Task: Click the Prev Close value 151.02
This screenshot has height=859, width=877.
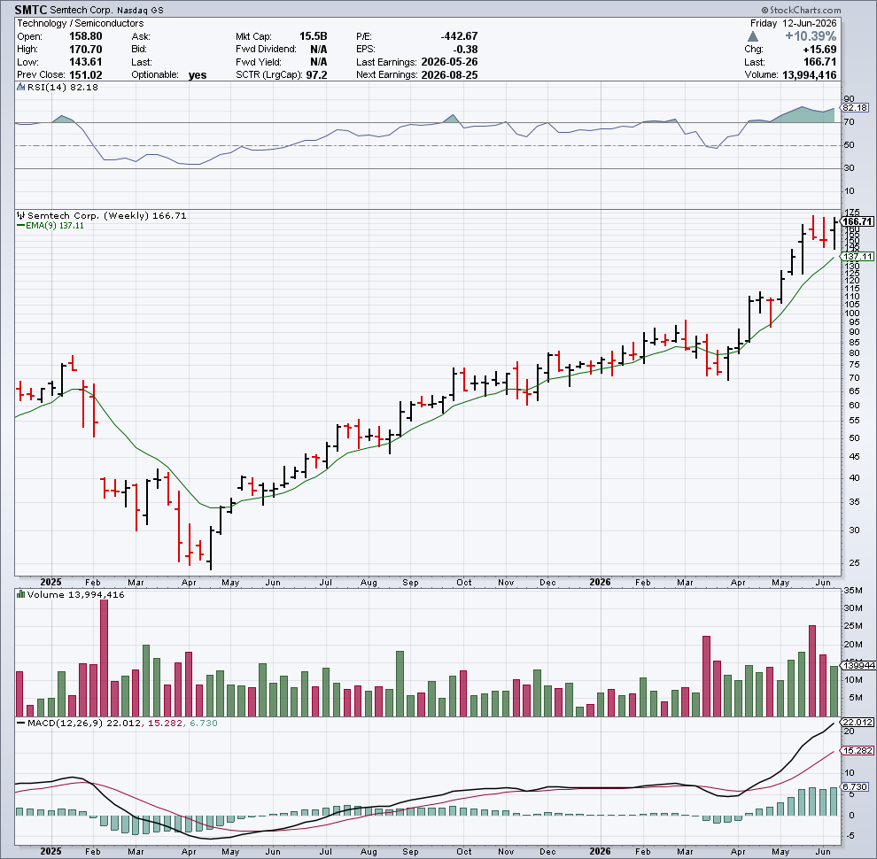Action: click(x=86, y=75)
